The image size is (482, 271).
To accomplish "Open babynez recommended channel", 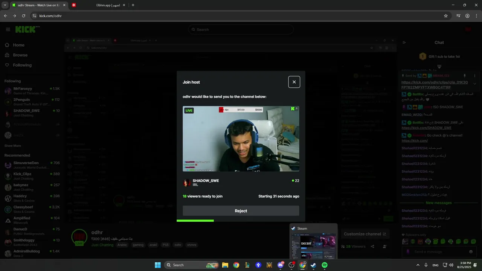I will [x=32, y=187].
